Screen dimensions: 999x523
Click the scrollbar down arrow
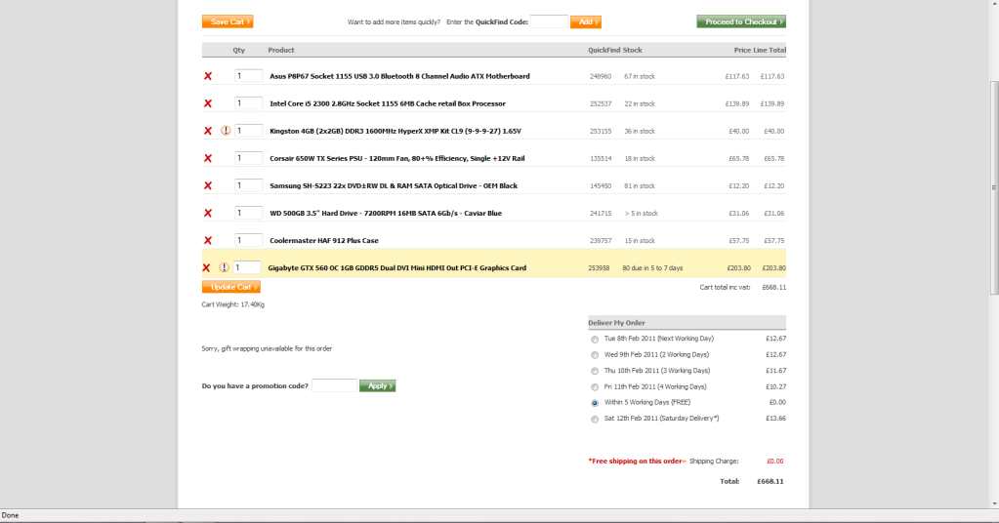pyautogui.click(x=994, y=503)
